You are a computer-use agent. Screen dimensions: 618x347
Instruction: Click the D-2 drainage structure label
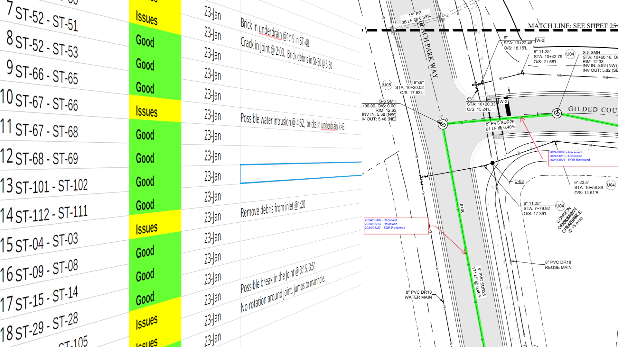click(x=445, y=15)
